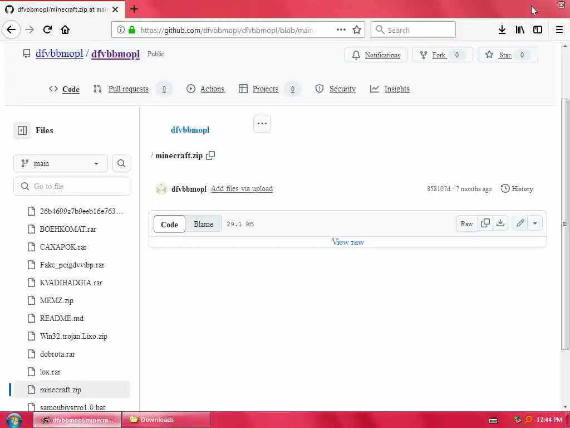
Task: Open the Insights tab
Action: click(x=390, y=89)
